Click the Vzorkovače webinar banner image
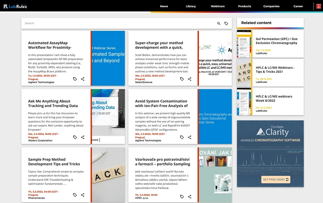 pyautogui.click(x=215, y=175)
